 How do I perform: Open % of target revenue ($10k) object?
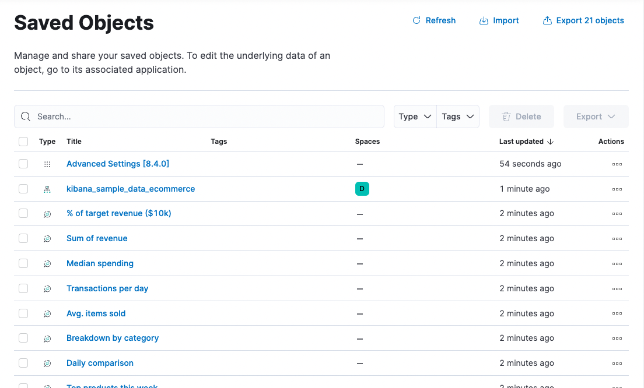[119, 213]
